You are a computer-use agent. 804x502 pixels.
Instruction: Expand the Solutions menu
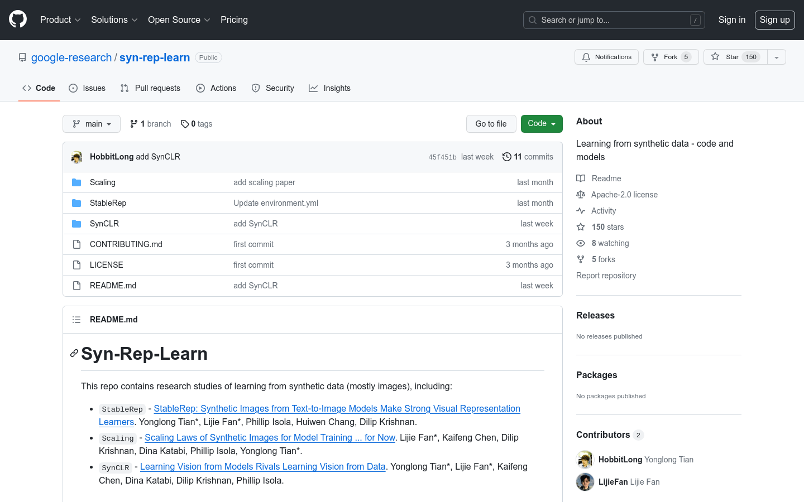tap(114, 20)
